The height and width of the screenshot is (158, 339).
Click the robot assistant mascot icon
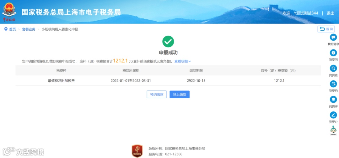coord(333,130)
